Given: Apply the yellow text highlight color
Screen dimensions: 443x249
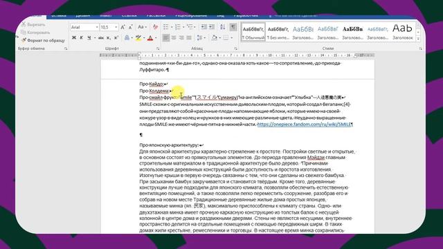Looking at the screenshot, I should tap(138, 37).
